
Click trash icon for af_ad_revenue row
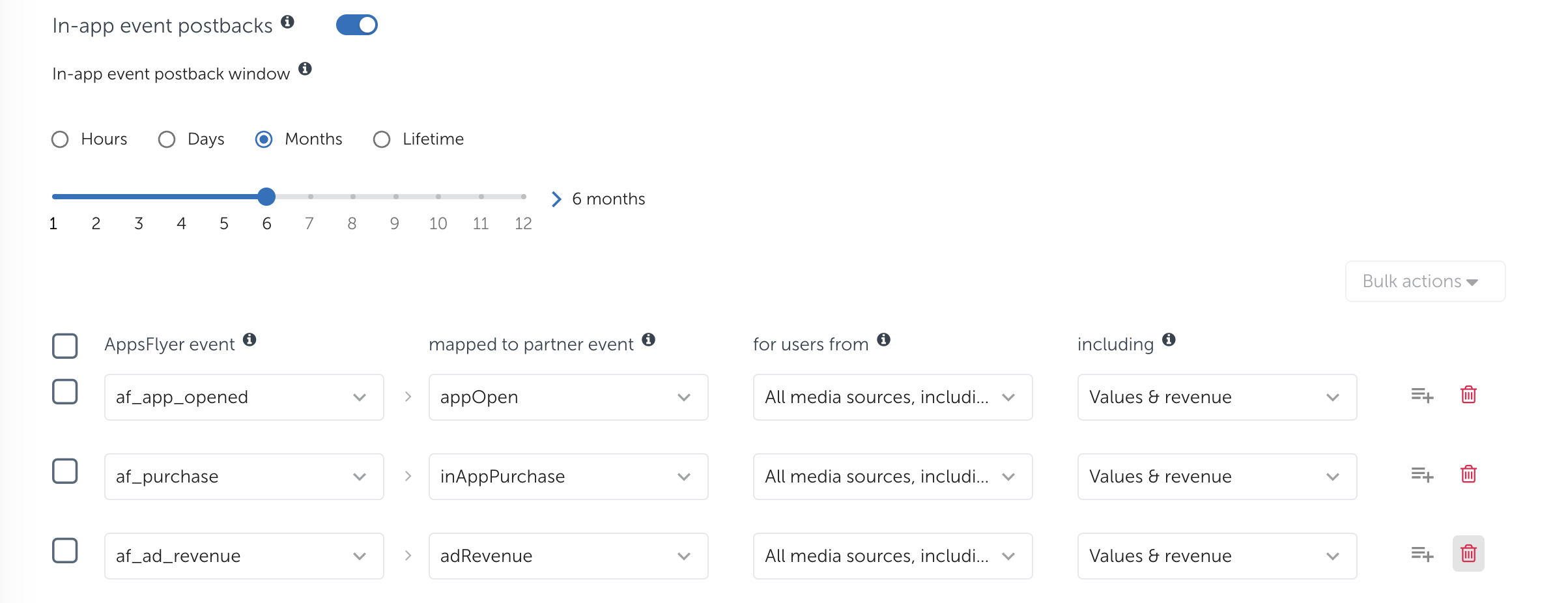pyautogui.click(x=1468, y=554)
